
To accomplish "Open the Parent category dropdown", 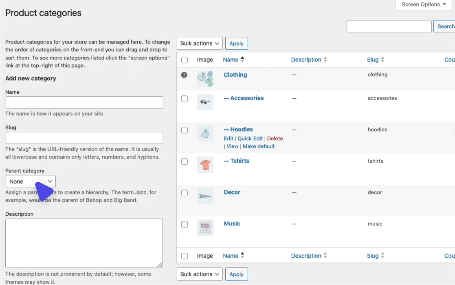I will [x=31, y=181].
